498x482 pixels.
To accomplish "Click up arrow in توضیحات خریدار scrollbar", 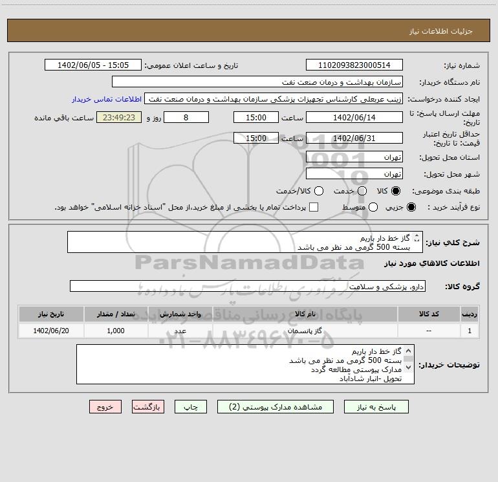I will tap(409, 351).
